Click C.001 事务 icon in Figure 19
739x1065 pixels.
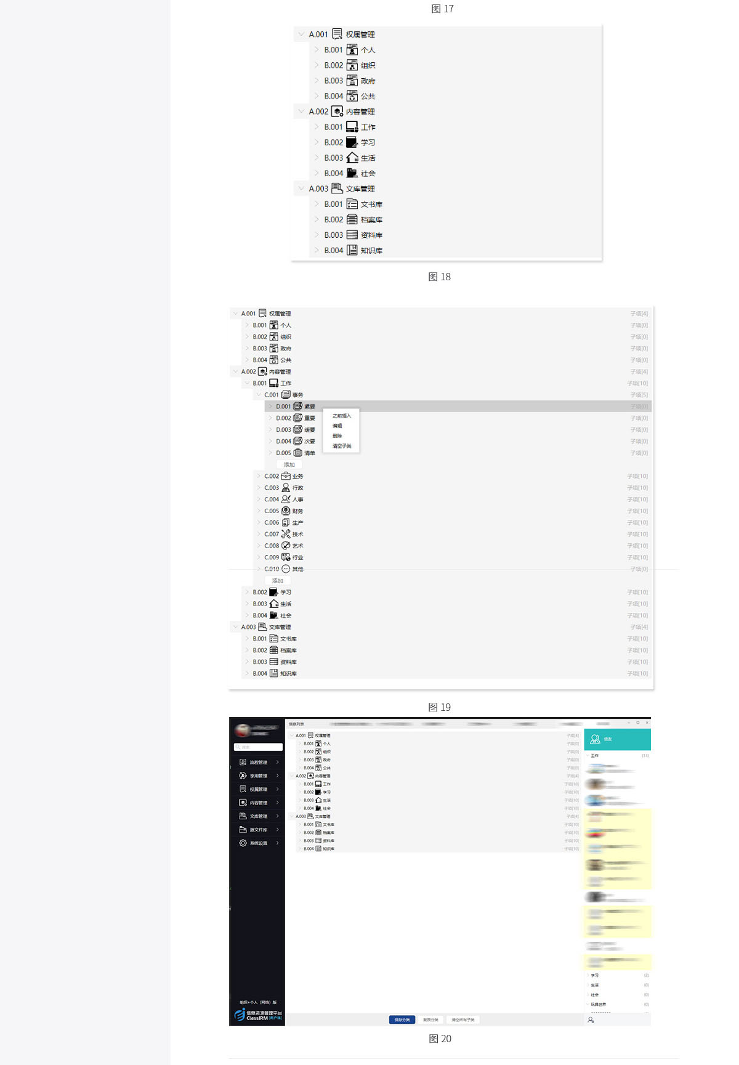coord(286,394)
